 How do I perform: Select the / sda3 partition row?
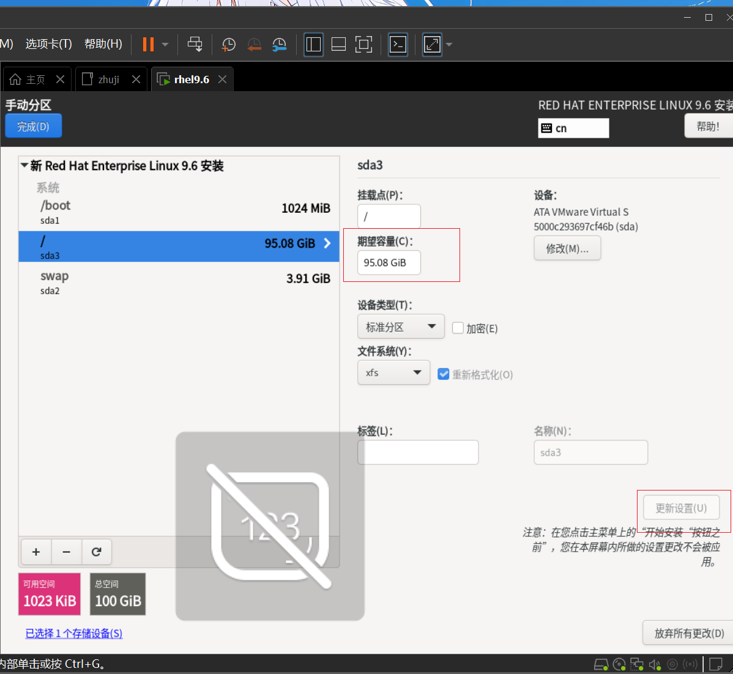point(179,246)
